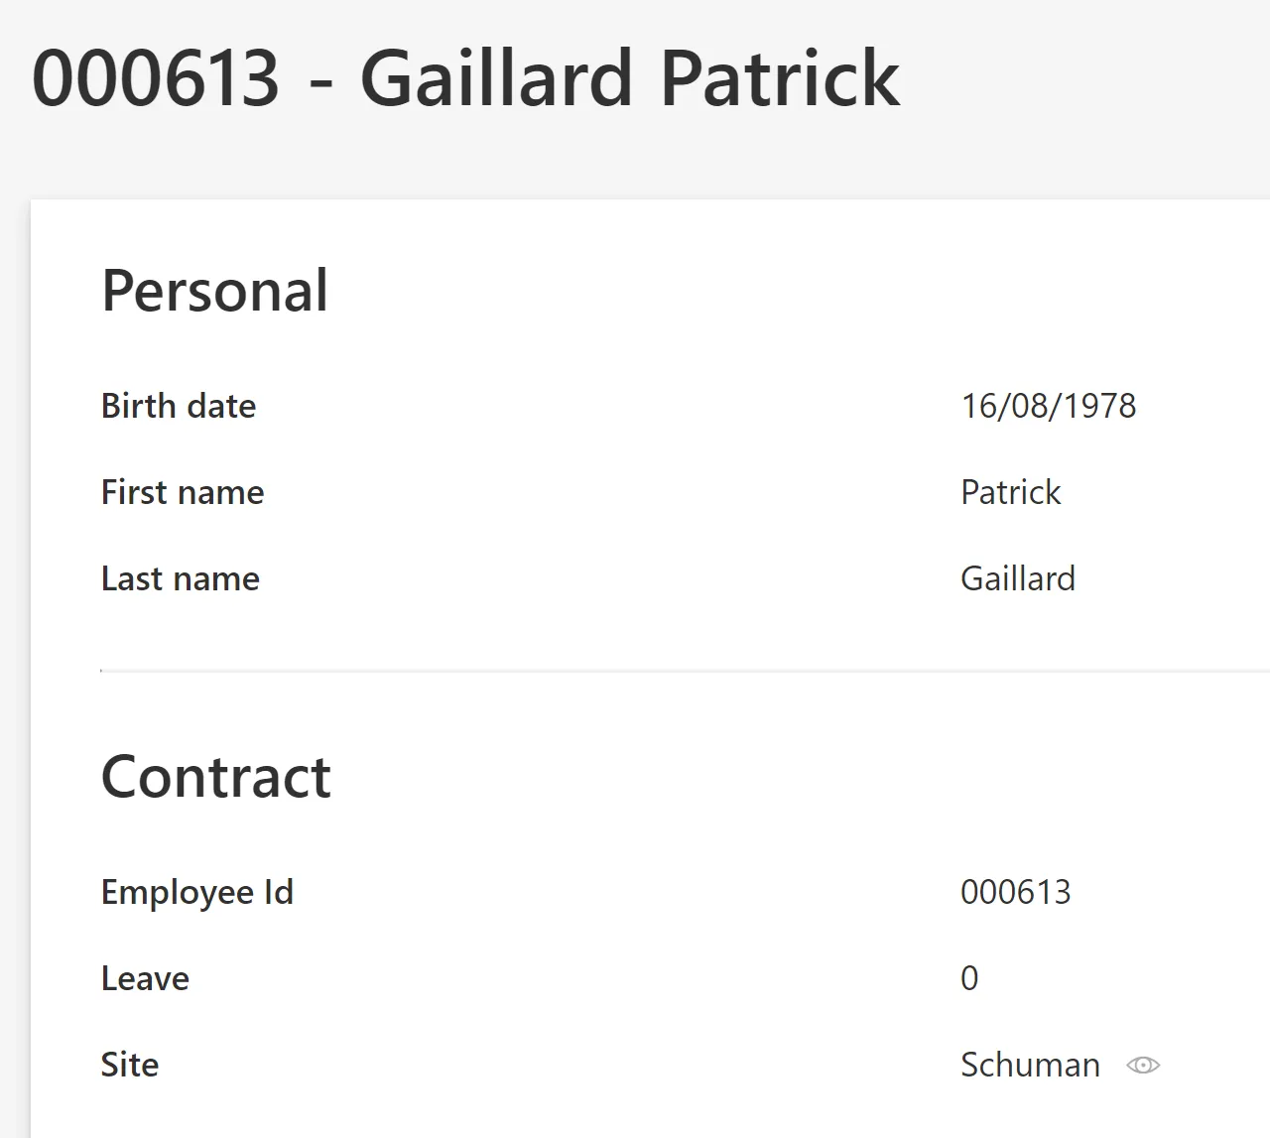Select the Birth date value 16/08/1978
The width and height of the screenshot is (1270, 1138).
(1048, 405)
